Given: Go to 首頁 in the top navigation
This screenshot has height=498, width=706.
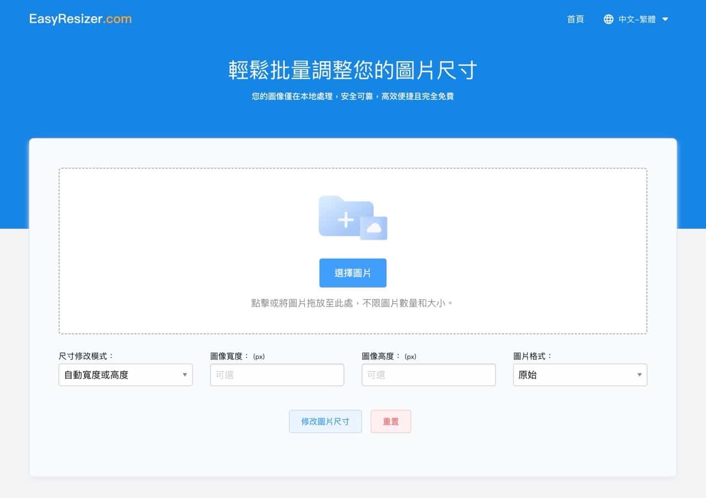Looking at the screenshot, I should pos(575,19).
